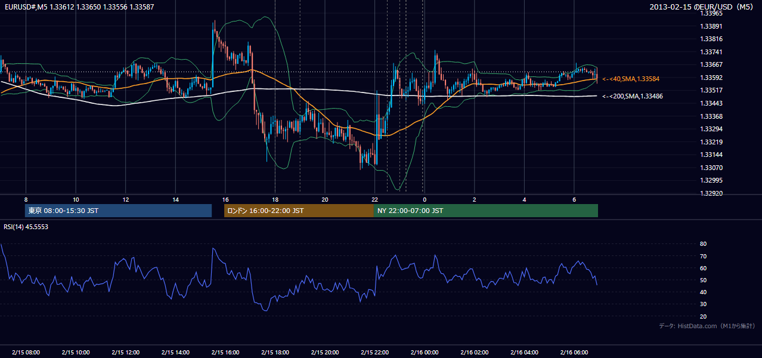
Task: Click the 2/15 08:00 date label
Action: [26, 352]
